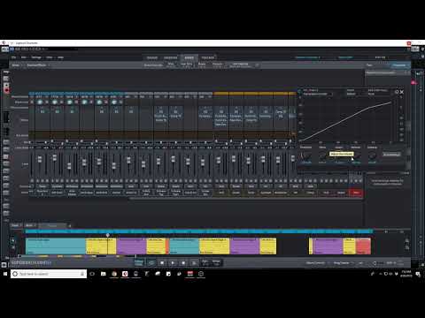Click the wide button right of the graph knobs
Screen dimensions: 425x318
[391, 155]
